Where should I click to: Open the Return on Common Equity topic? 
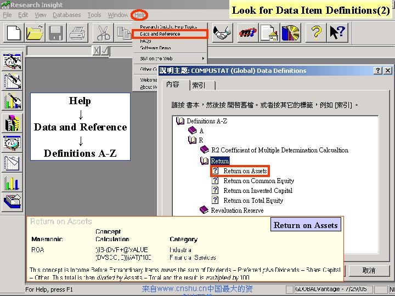(x=259, y=181)
